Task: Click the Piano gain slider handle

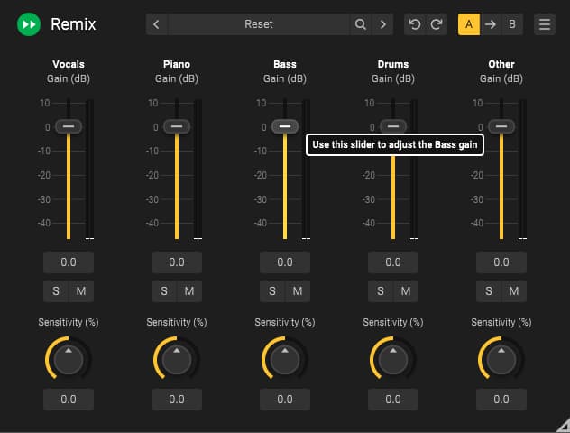Action: [x=177, y=126]
